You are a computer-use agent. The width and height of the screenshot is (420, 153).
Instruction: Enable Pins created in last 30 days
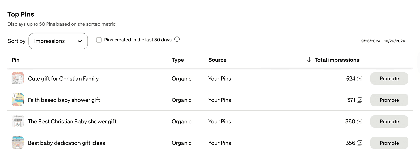coord(99,40)
